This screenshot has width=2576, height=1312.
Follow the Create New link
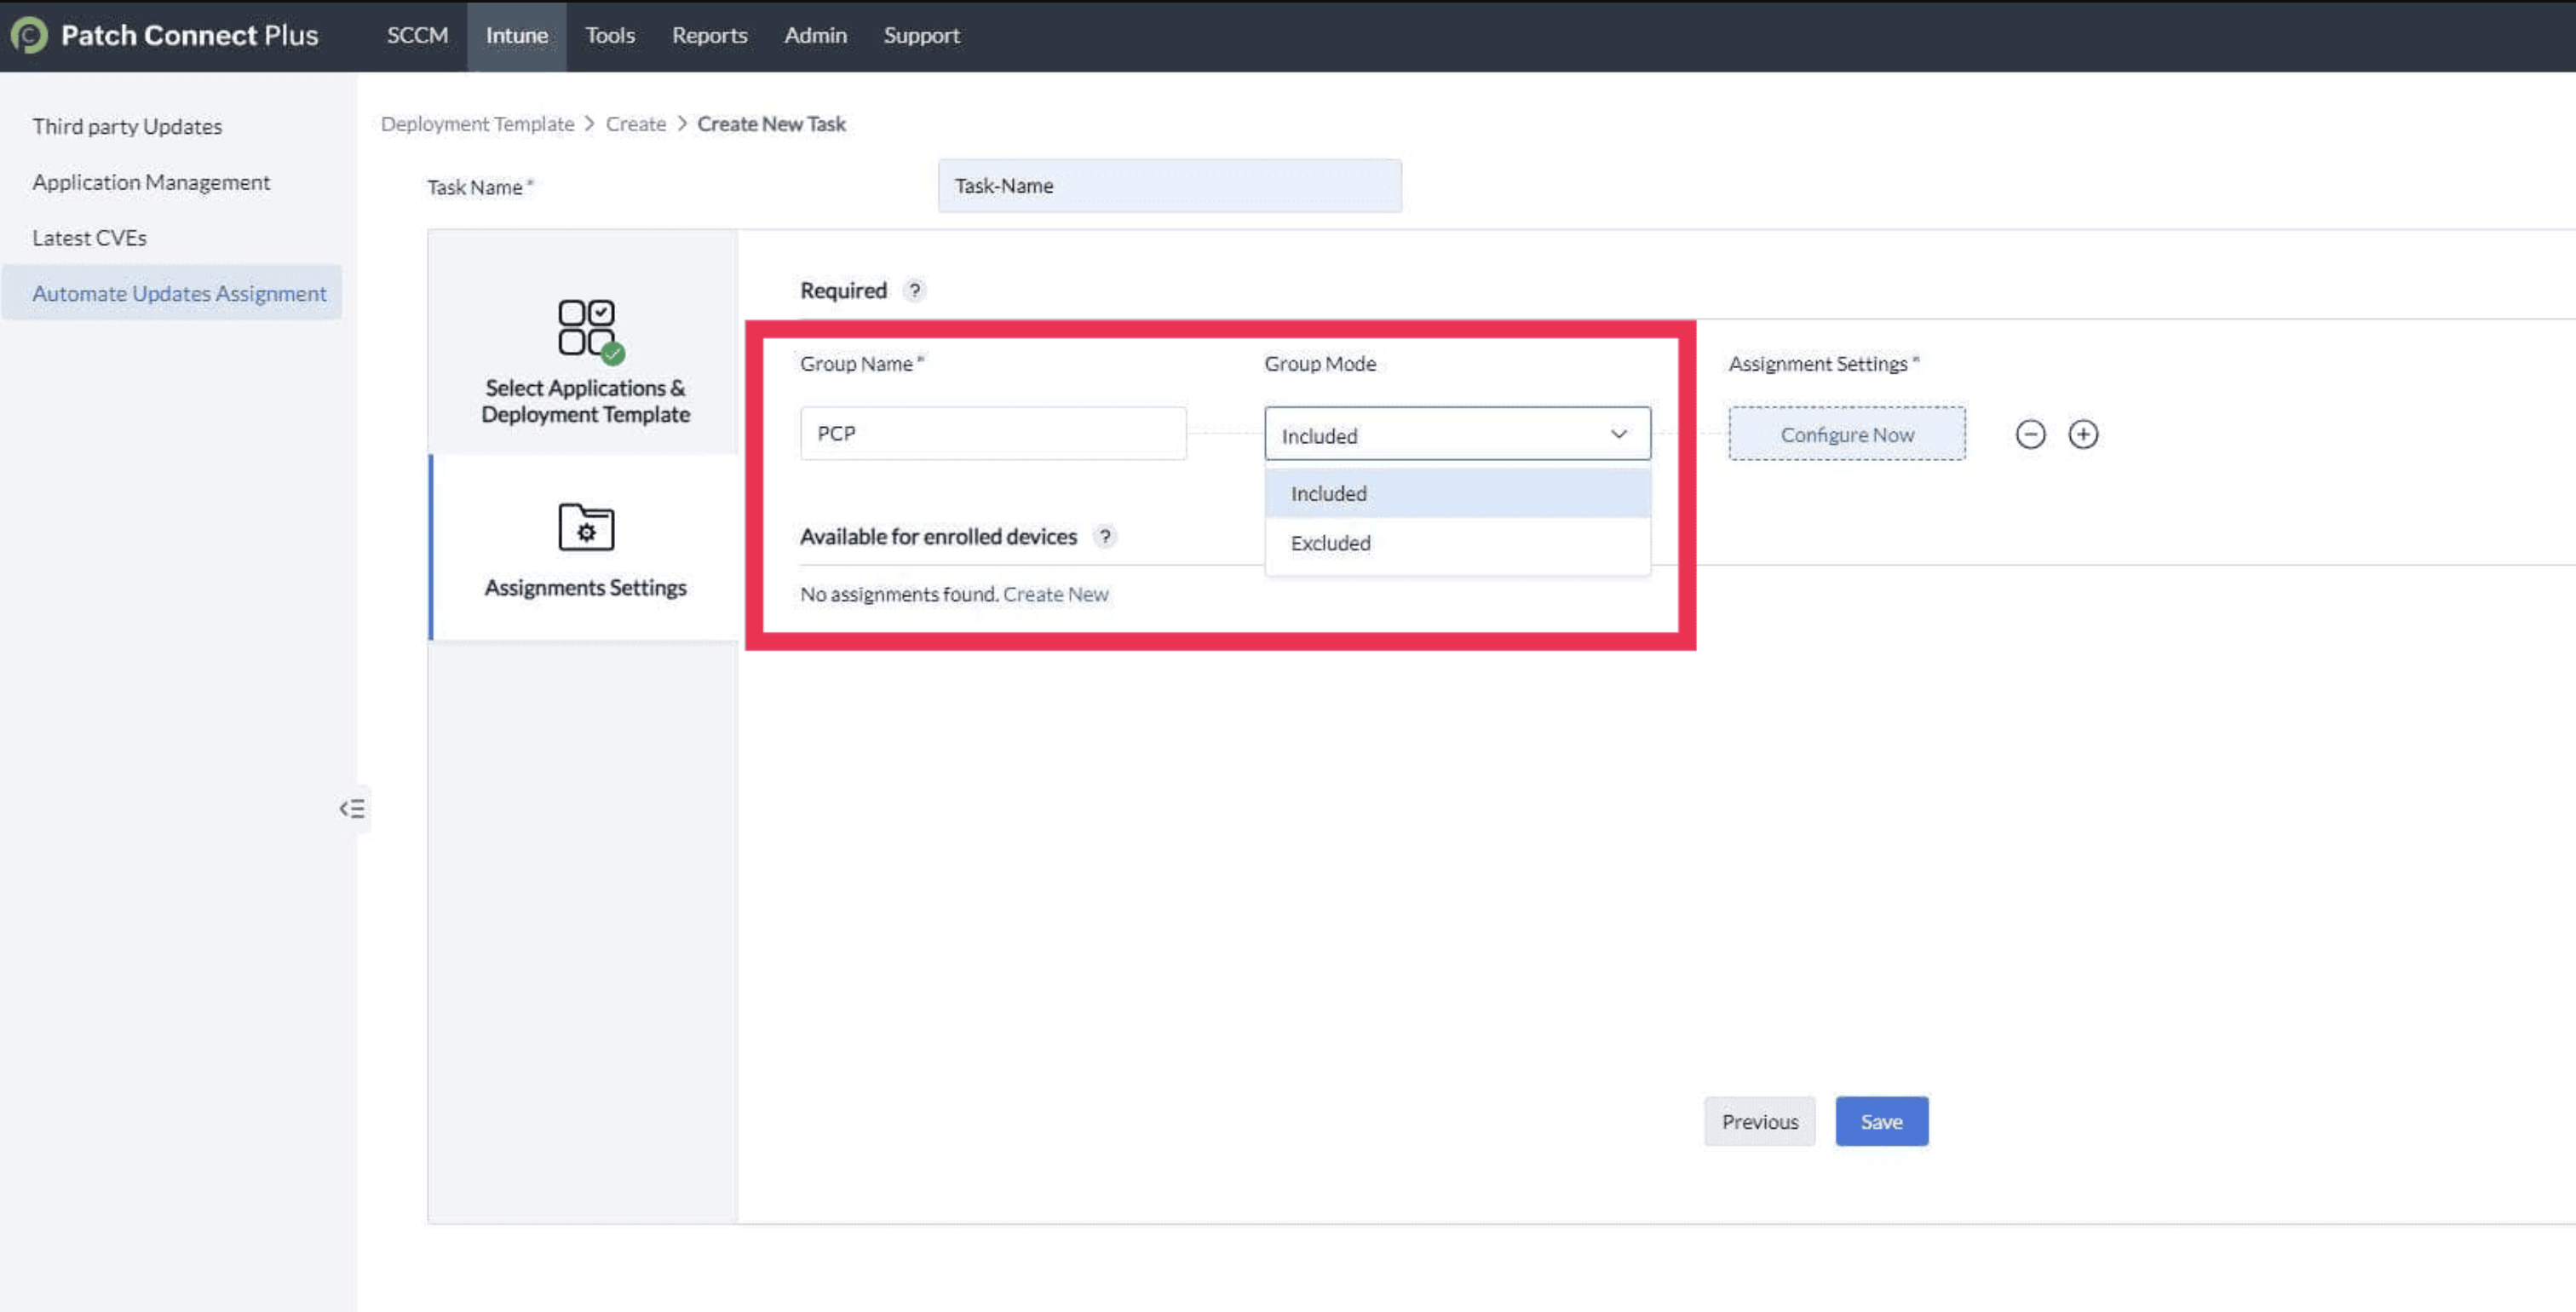[x=1055, y=594]
